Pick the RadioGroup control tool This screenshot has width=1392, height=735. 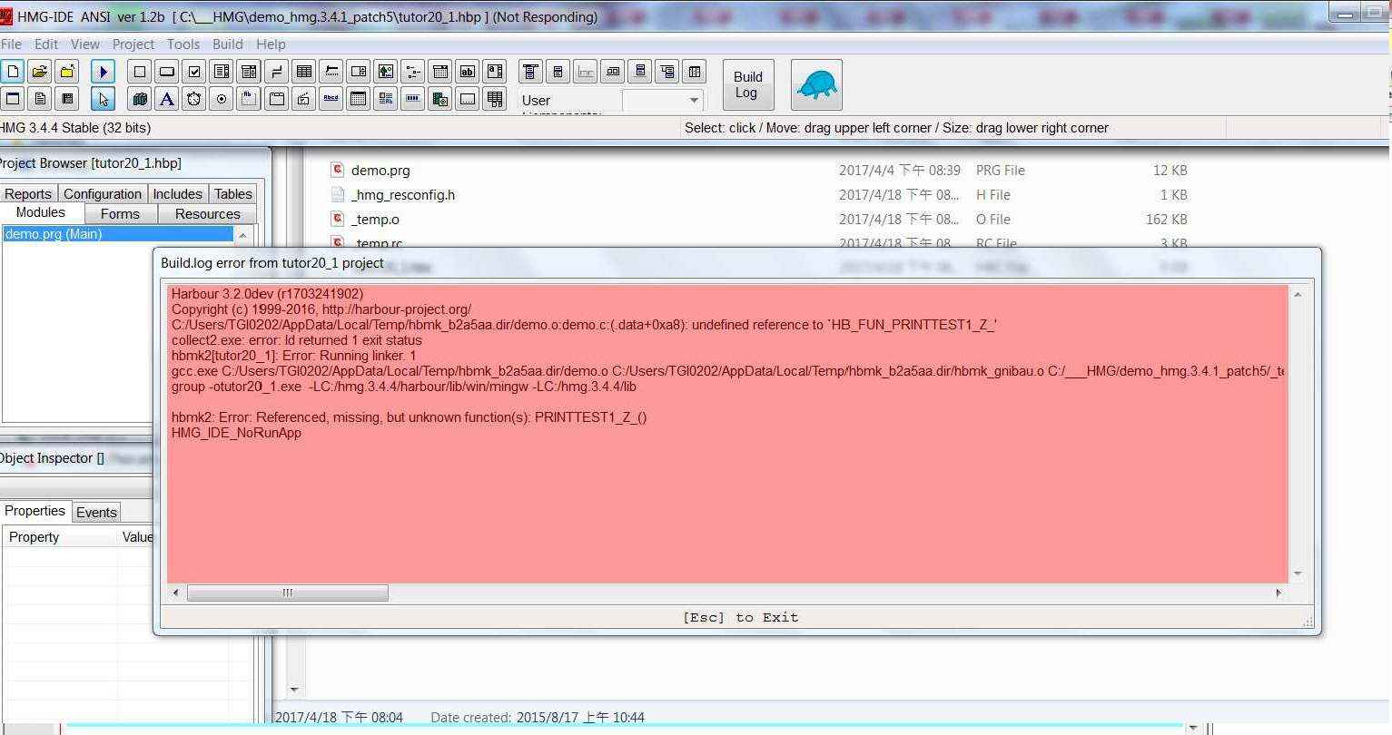click(222, 99)
